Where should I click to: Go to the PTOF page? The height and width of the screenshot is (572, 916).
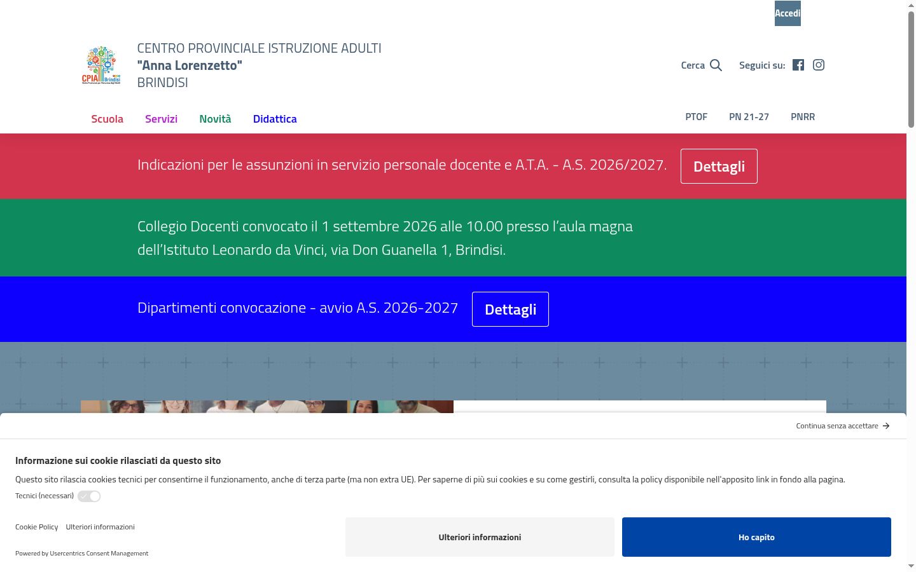point(697,117)
